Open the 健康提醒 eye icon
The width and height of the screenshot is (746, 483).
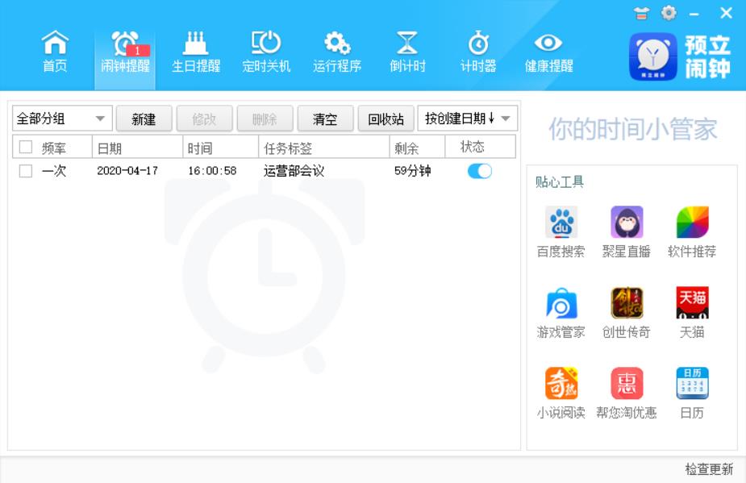click(548, 52)
